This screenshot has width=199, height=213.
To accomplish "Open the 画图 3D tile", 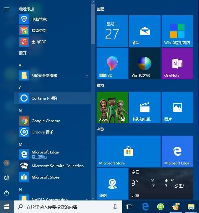I will click(112, 64).
